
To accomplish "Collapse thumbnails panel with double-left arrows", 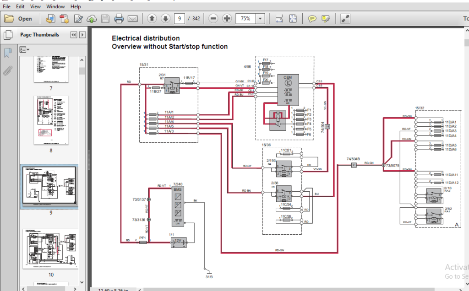I will point(74,35).
